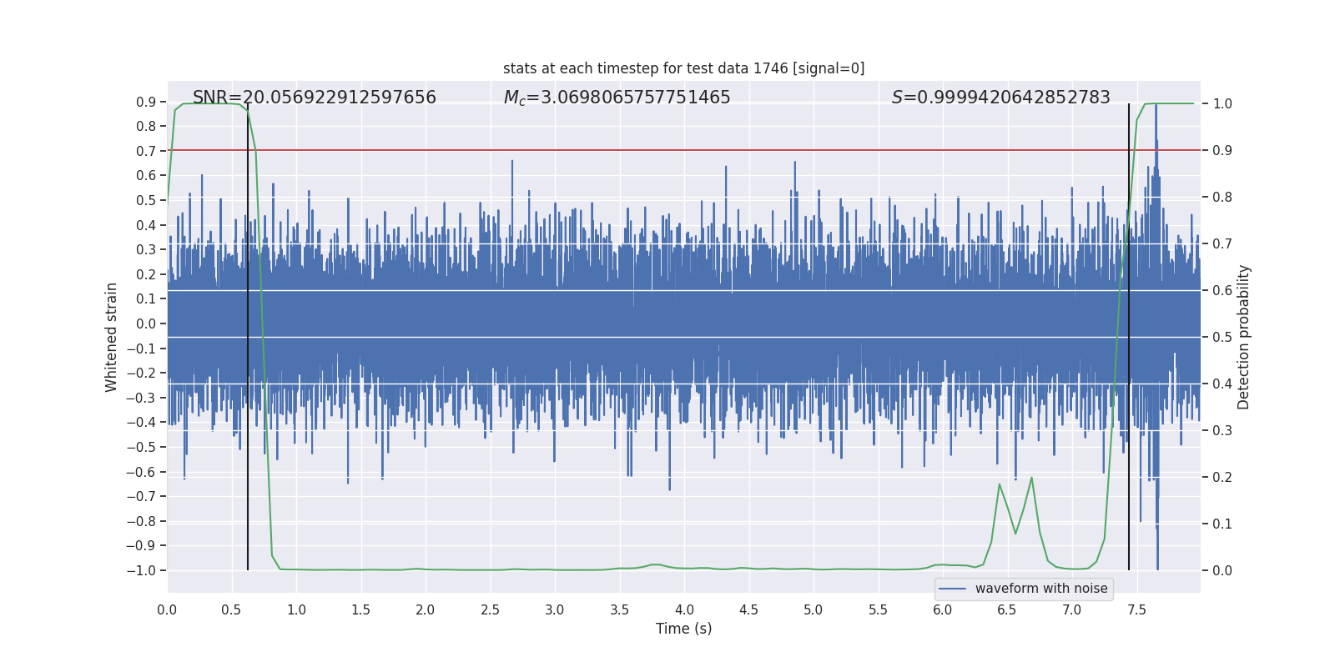Click the 'waveform with noise' legend label
Screen dimensions: 1335x667
[1040, 589]
